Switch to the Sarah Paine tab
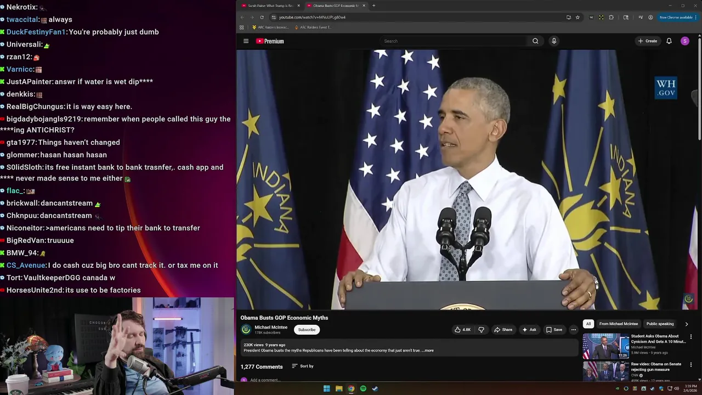 270,5
